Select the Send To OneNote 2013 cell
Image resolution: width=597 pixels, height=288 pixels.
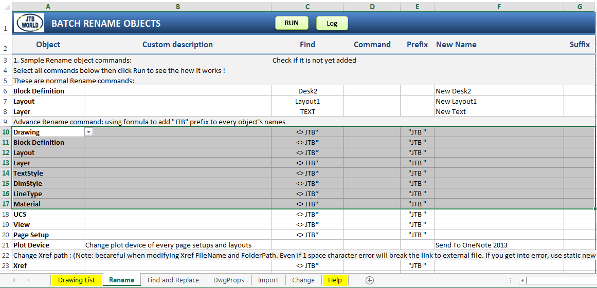[x=499, y=245]
